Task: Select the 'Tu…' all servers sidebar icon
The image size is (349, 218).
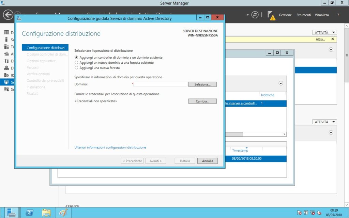Action: click(7, 47)
